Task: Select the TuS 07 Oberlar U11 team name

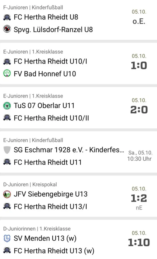Action: [44, 105]
